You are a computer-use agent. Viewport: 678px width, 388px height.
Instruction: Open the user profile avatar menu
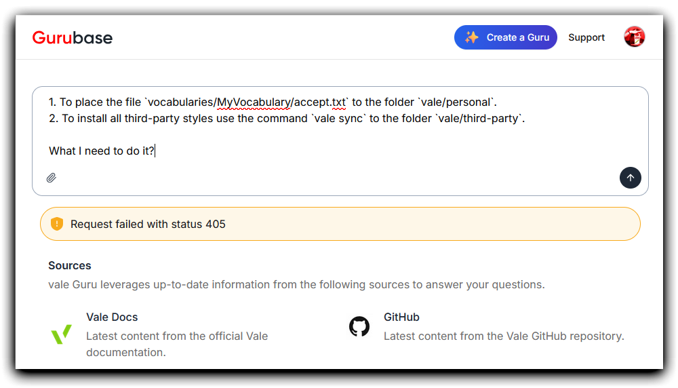[634, 37]
